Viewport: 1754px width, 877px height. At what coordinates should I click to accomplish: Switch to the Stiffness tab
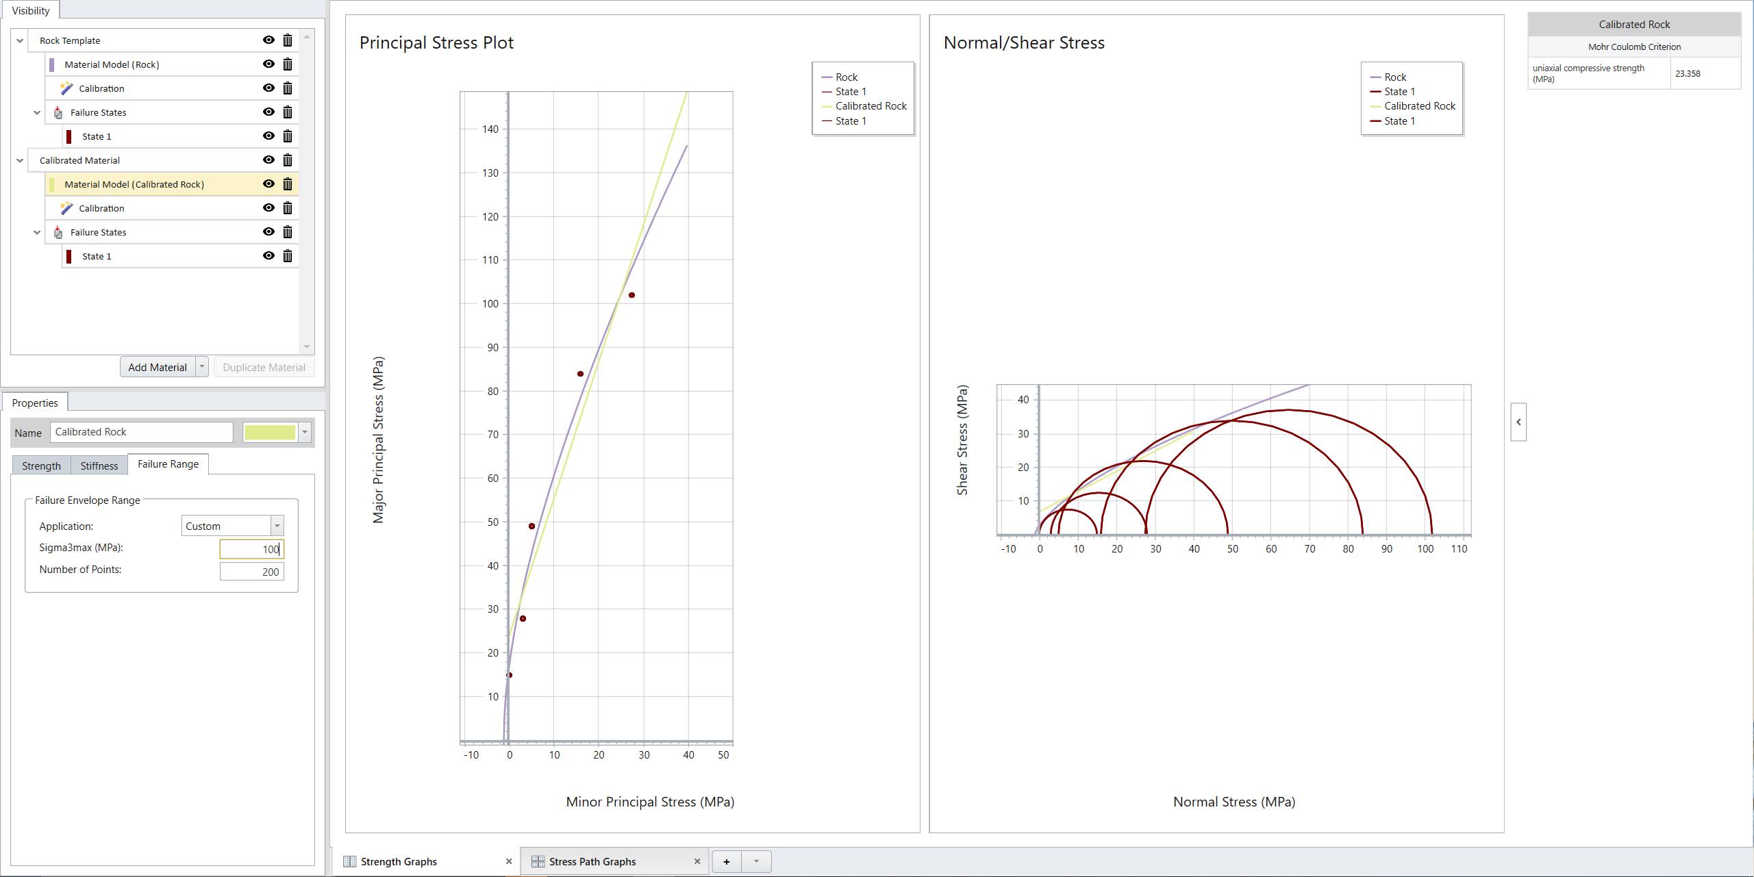point(99,466)
